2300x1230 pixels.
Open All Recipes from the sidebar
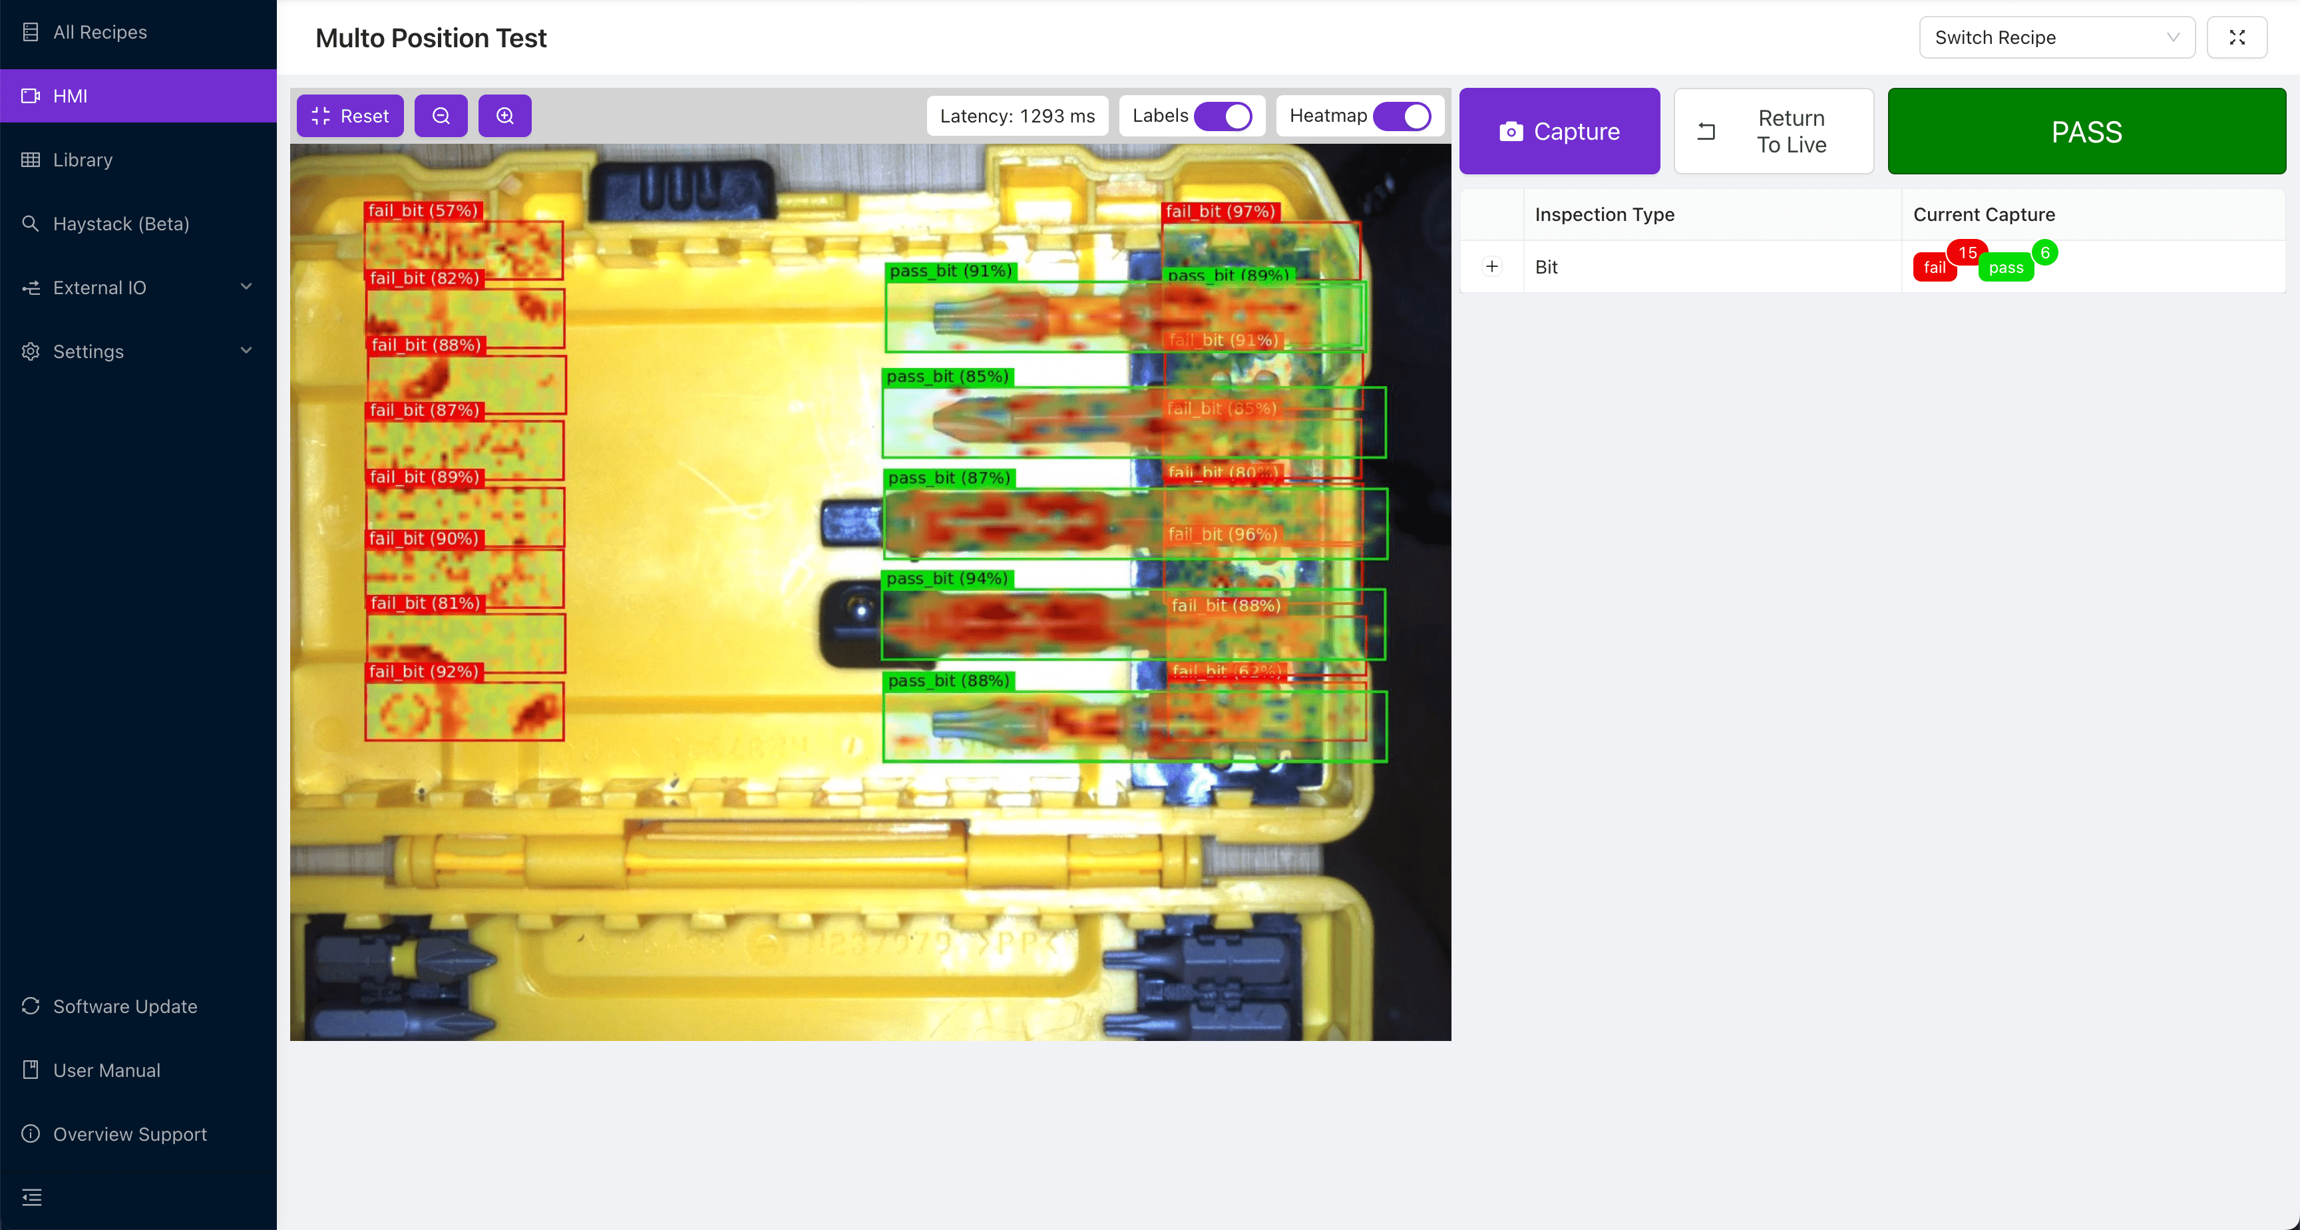(x=99, y=32)
